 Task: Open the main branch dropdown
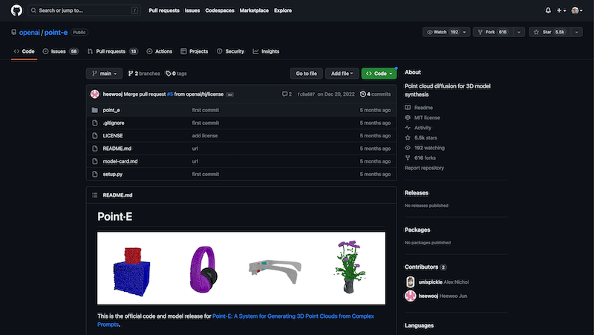[x=104, y=74]
